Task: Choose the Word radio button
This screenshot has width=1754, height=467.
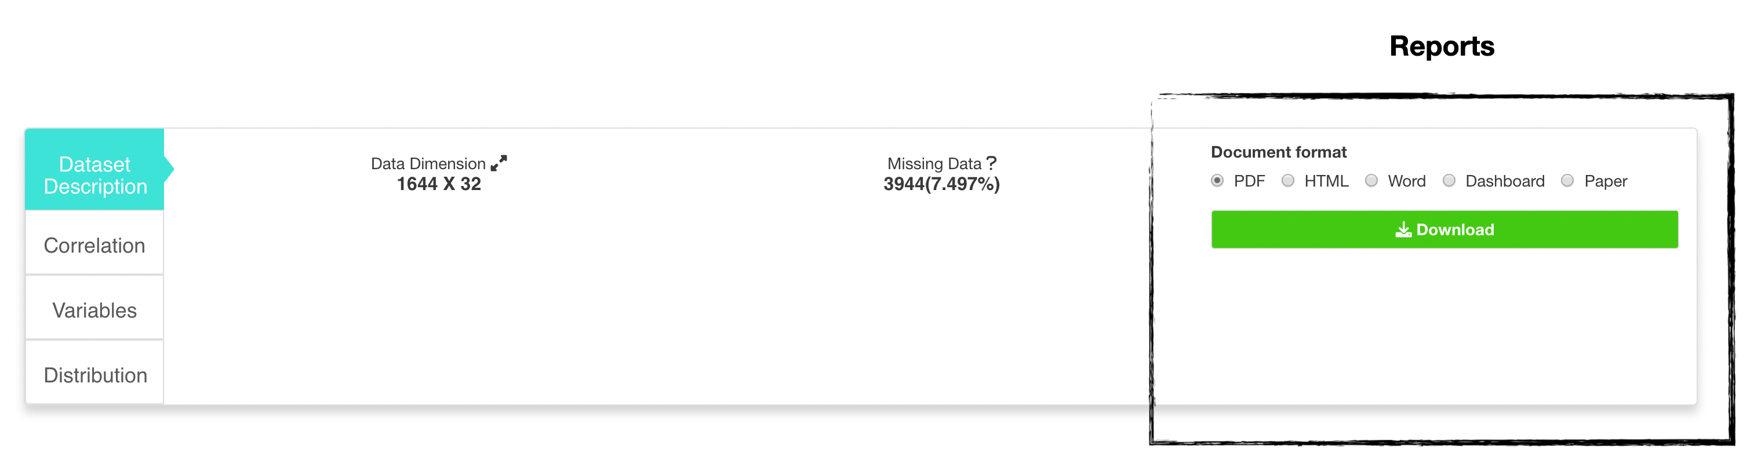Action: [x=1371, y=180]
